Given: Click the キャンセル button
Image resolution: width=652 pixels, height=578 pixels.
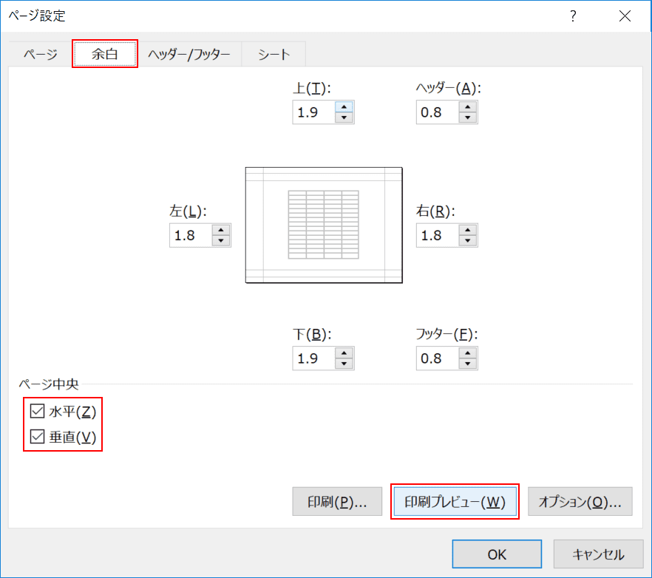Looking at the screenshot, I should 598,554.
